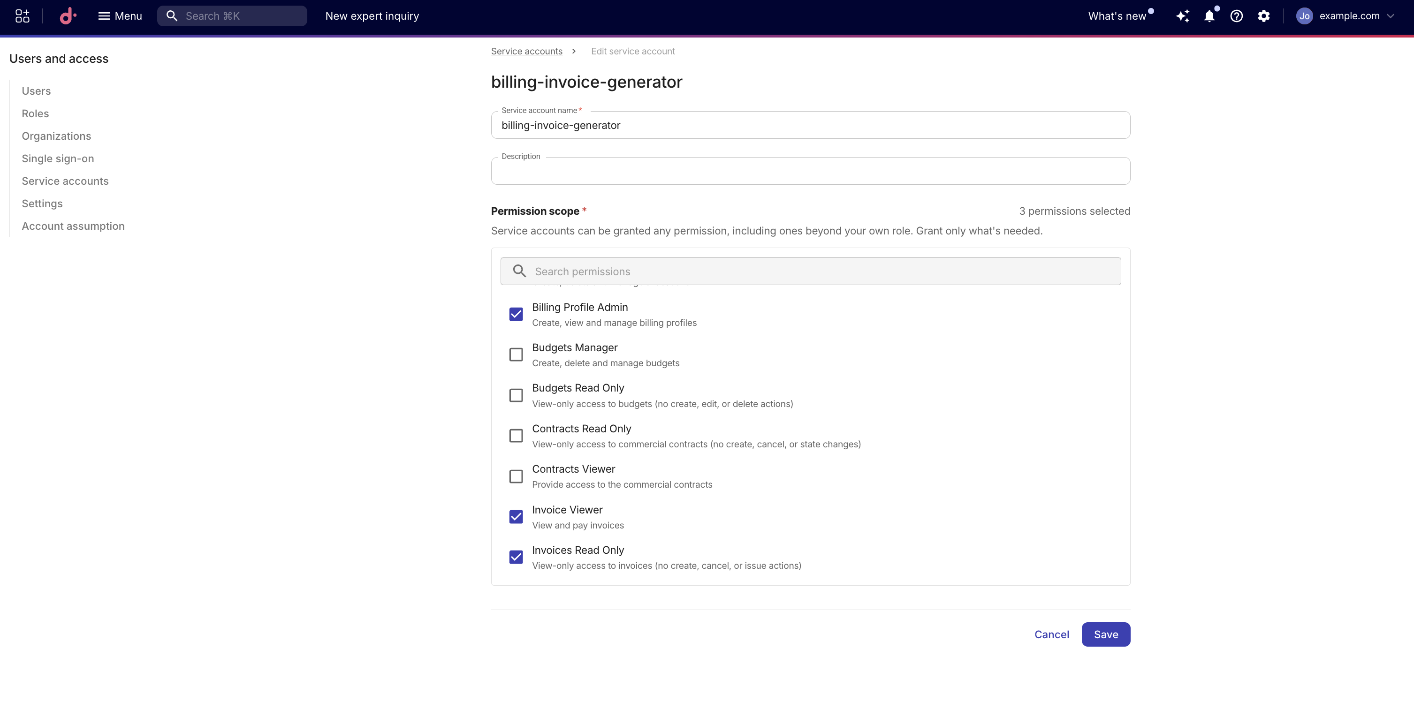Go to Users in sidebar
Screen dimensions: 1414x709
pyautogui.click(x=36, y=91)
